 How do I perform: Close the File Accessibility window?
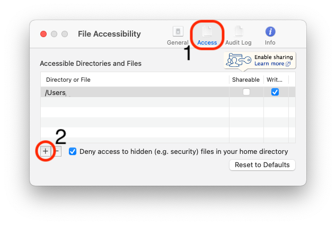point(43,34)
